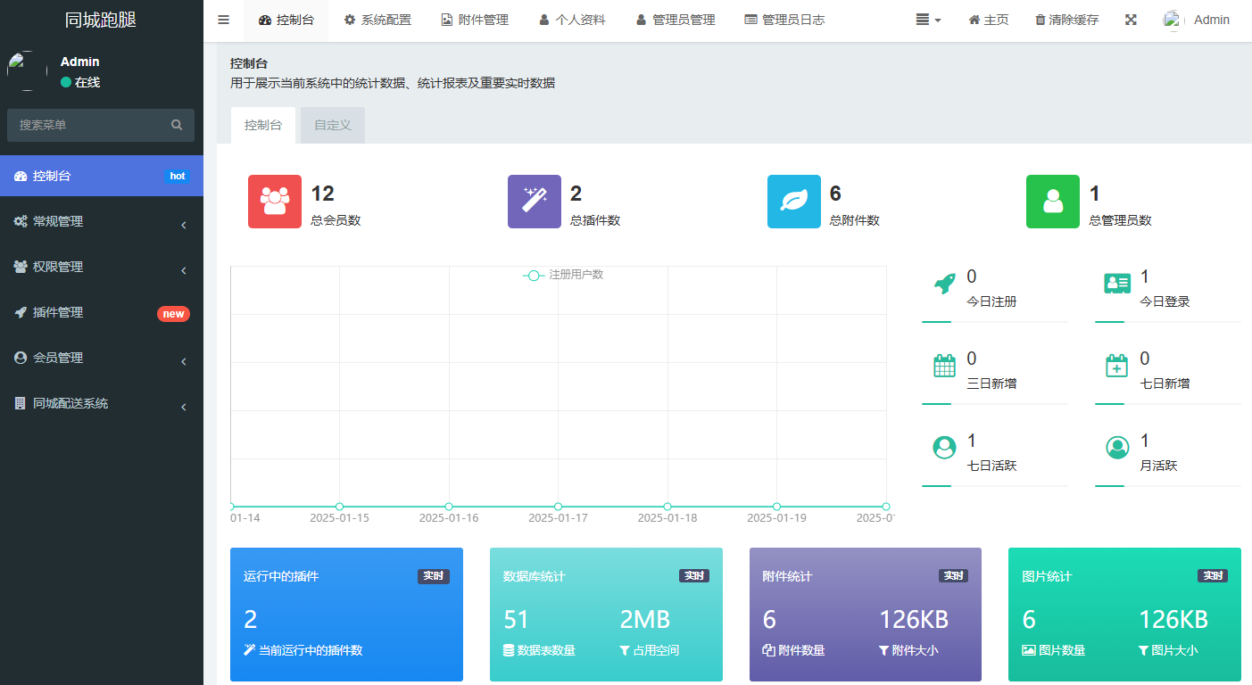
Task: Open the list-style dropdown in top bar
Action: pos(928,20)
